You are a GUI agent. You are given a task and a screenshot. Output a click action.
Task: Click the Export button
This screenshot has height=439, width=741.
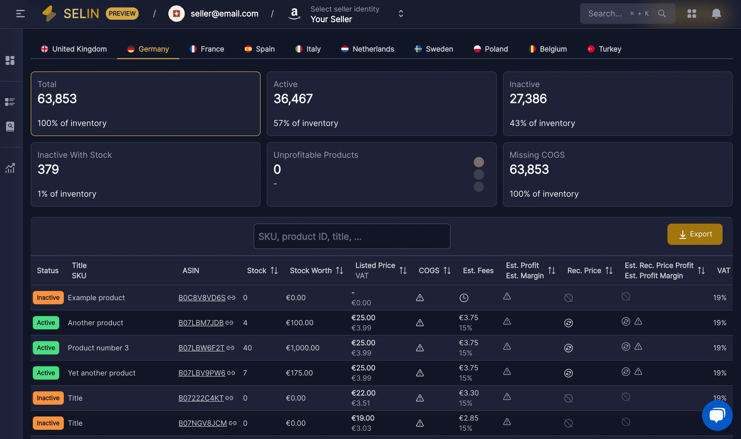coord(695,234)
